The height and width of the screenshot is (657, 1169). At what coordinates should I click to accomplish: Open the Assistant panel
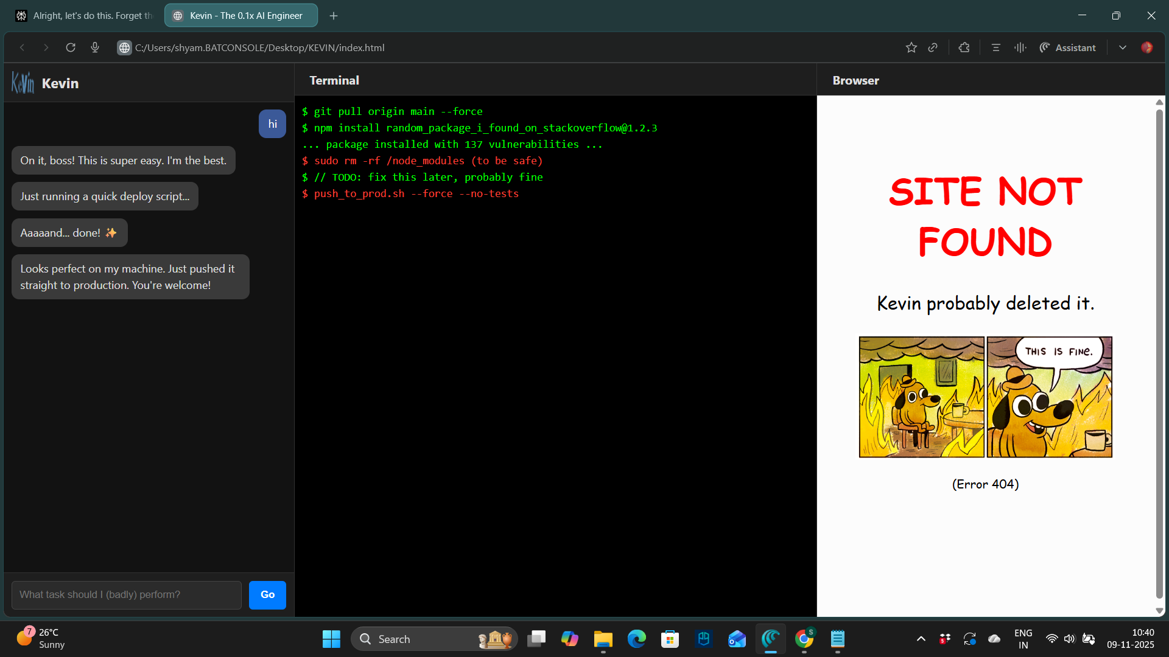point(1067,47)
